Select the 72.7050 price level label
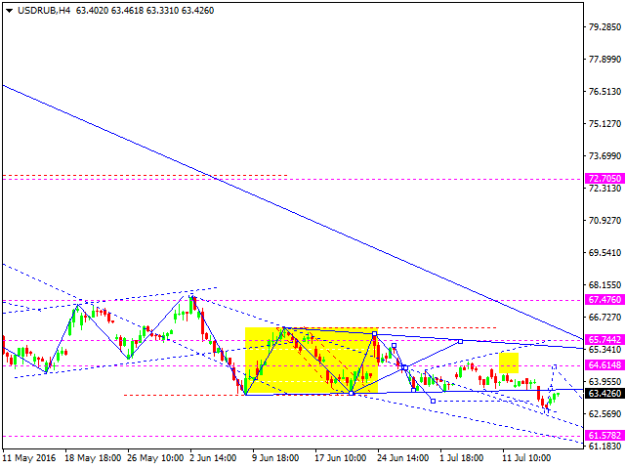The image size is (625, 469). coord(604,178)
